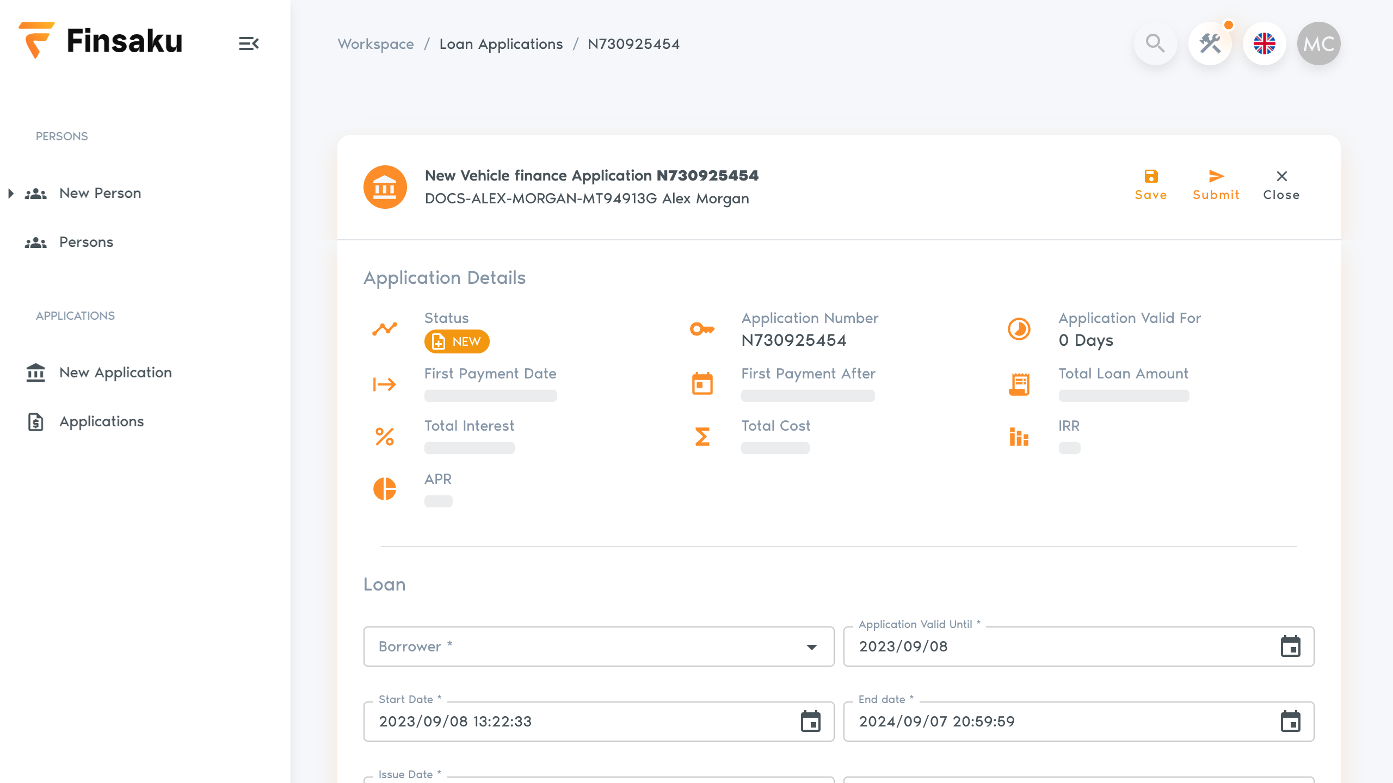Submit the loan application
This screenshot has height=783, width=1393.
click(1216, 185)
